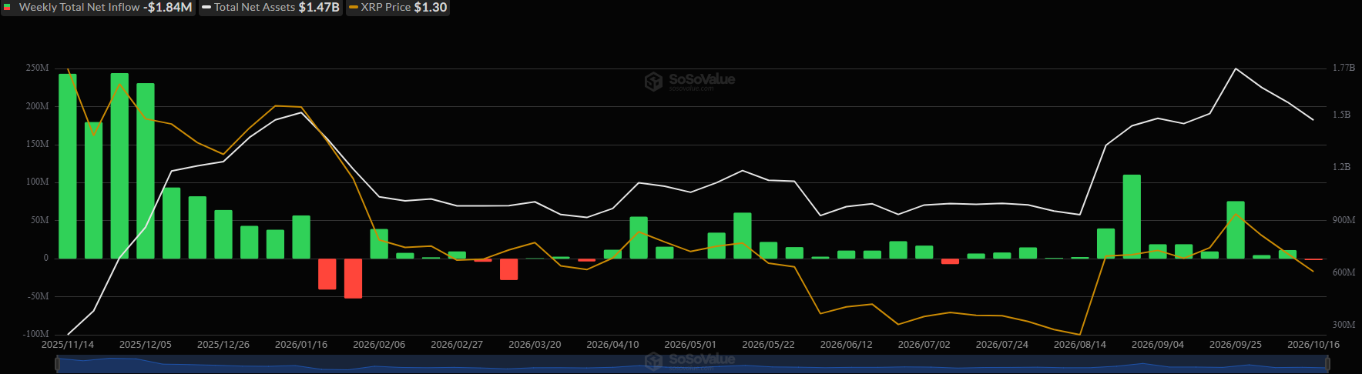
Task: Click the 2025/11/14 date label
Action: coord(68,345)
